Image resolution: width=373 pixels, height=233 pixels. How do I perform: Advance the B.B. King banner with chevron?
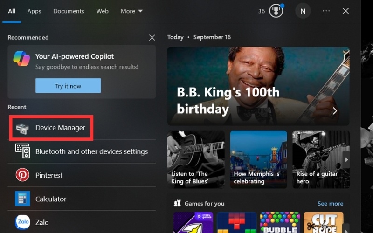click(x=335, y=111)
